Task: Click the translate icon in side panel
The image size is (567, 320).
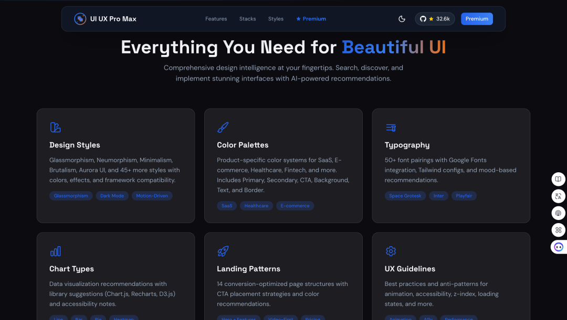Action: pos(558,196)
